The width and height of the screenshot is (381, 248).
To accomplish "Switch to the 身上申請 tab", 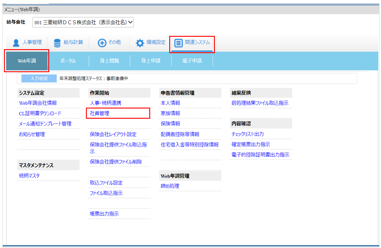I will 151,61.
